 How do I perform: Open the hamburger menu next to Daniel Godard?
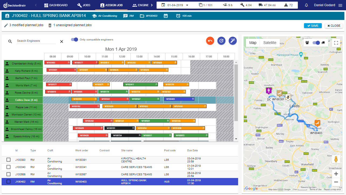[x=340, y=5]
